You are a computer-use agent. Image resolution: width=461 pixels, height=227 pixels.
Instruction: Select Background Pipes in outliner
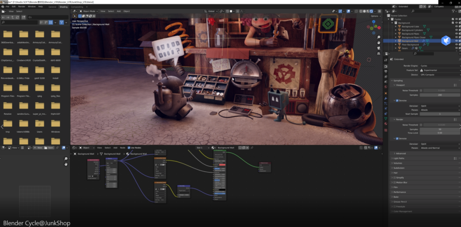[x=411, y=34]
